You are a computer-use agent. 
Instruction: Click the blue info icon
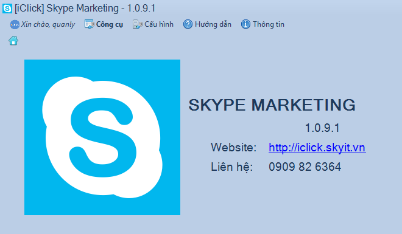point(245,24)
